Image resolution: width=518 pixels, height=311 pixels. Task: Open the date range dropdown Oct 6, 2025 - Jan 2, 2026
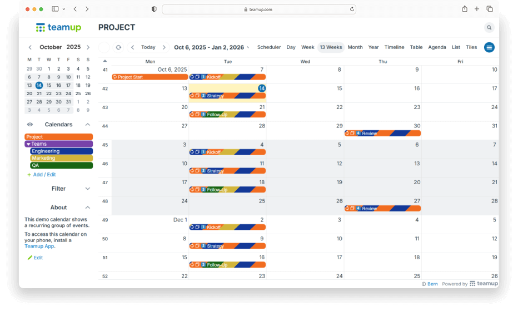click(211, 47)
